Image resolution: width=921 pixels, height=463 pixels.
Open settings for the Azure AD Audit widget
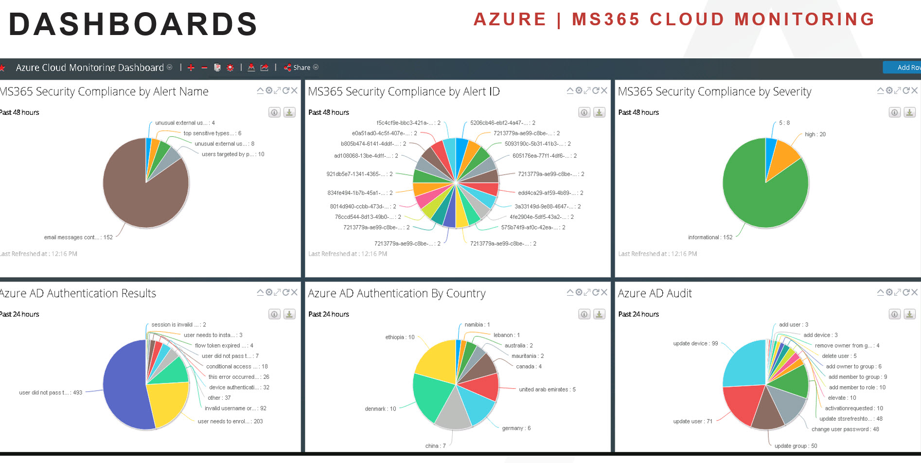point(887,292)
